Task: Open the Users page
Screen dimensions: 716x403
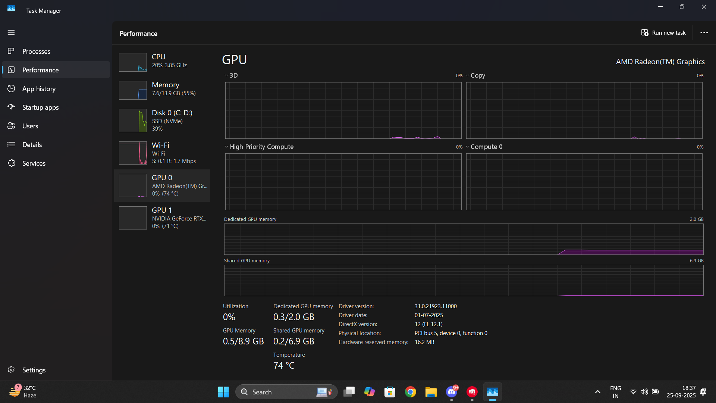Action: (x=30, y=126)
